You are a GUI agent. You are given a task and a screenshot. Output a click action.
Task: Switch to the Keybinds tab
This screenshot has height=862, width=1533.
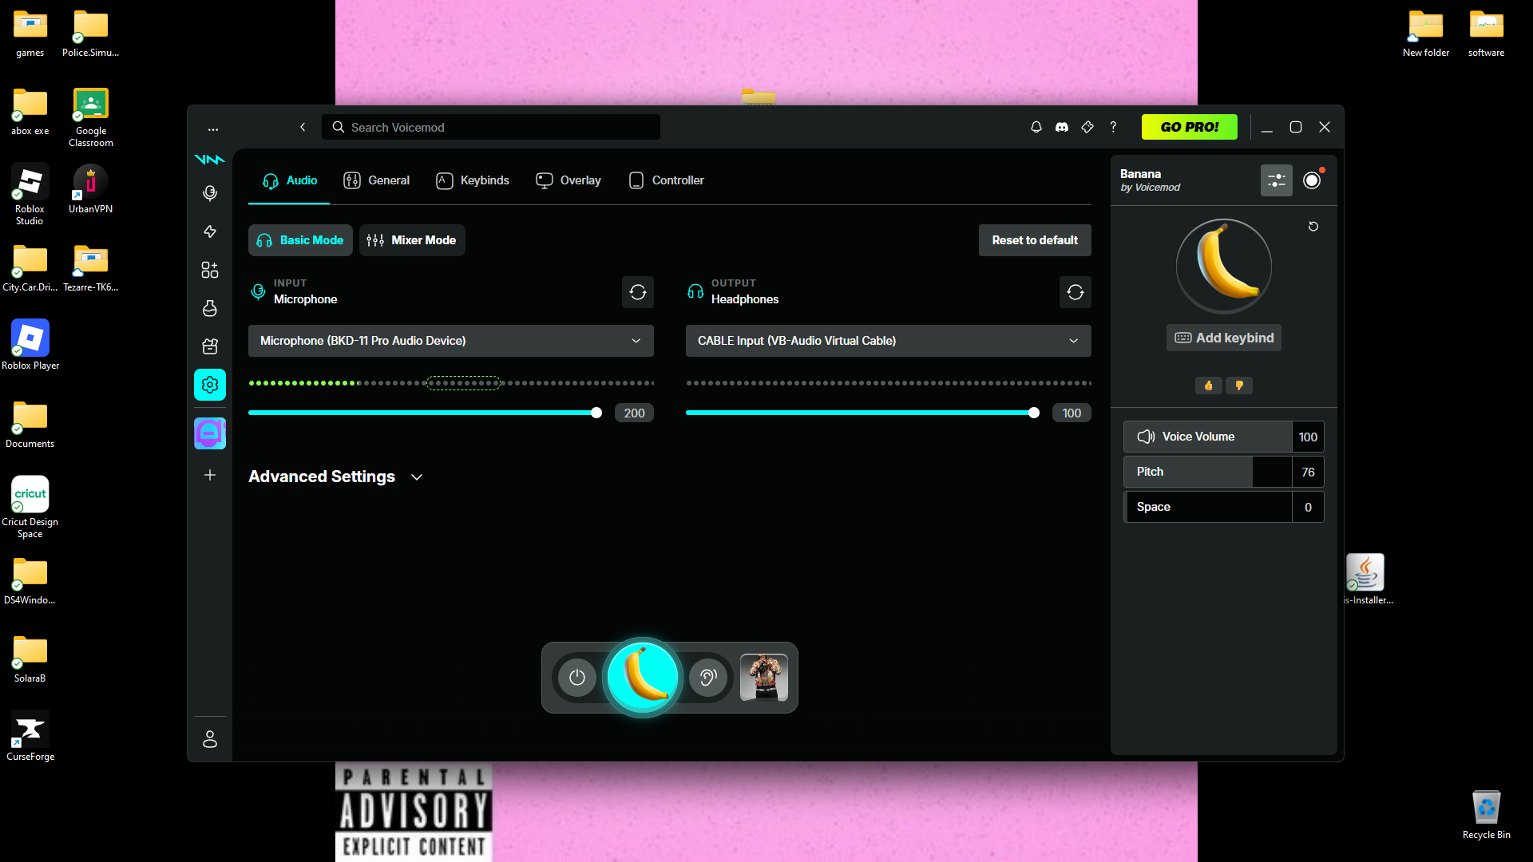click(473, 180)
